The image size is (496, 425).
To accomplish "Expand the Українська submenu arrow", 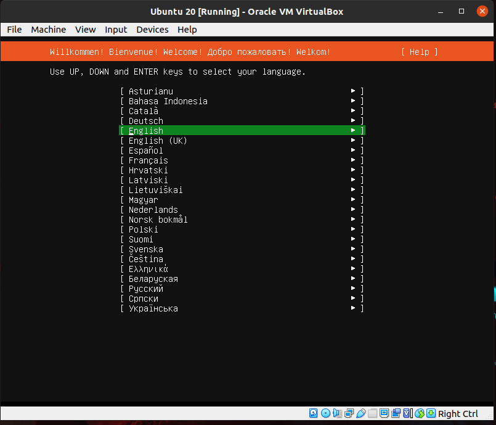I will click(352, 308).
